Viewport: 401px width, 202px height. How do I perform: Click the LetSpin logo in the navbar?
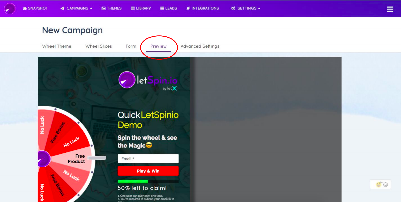tap(10, 8)
